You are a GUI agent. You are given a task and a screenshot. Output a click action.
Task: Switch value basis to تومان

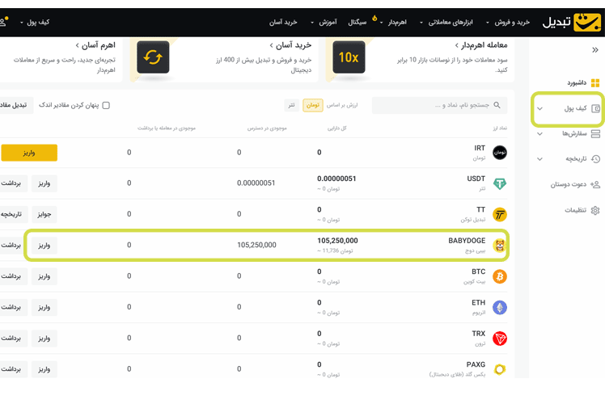tap(312, 105)
